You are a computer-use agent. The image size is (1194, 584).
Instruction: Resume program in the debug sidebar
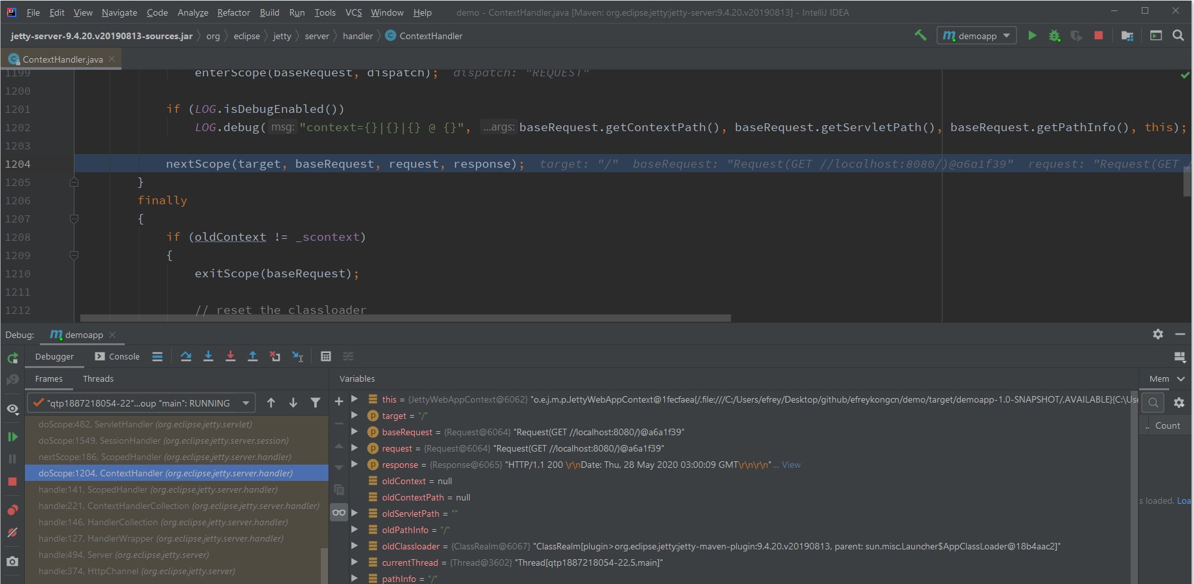(x=12, y=437)
